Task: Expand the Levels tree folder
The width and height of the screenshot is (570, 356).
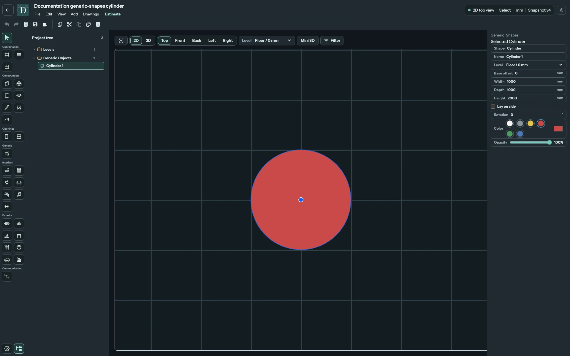Action: (34, 50)
